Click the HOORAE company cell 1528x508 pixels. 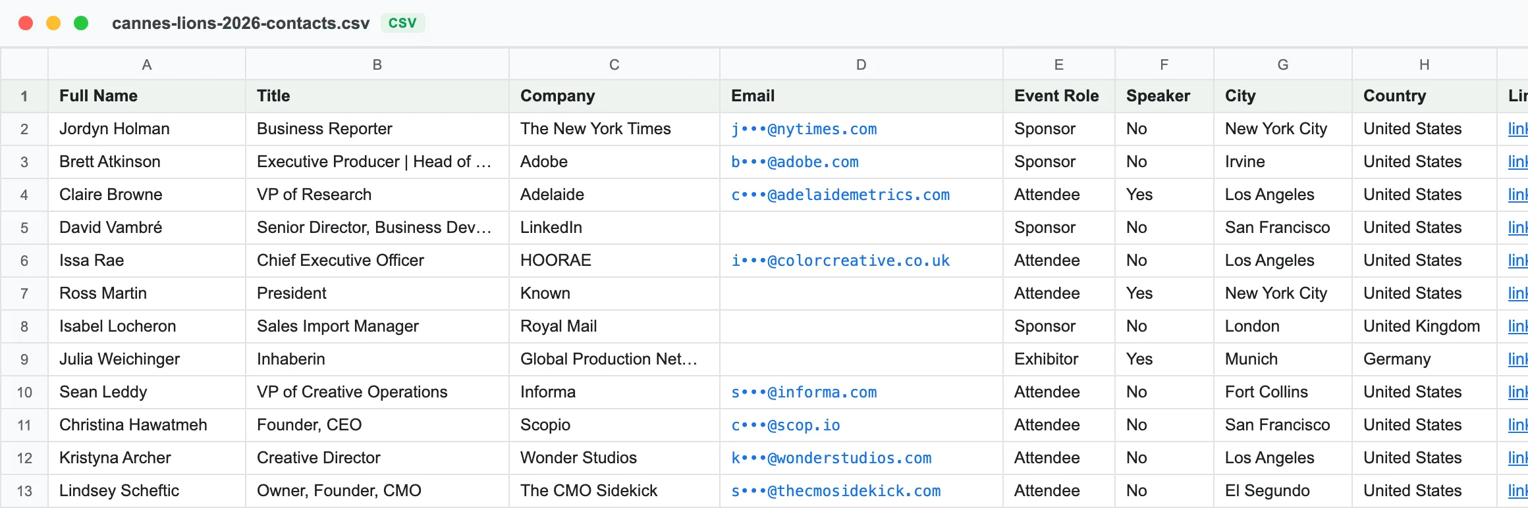(x=614, y=261)
